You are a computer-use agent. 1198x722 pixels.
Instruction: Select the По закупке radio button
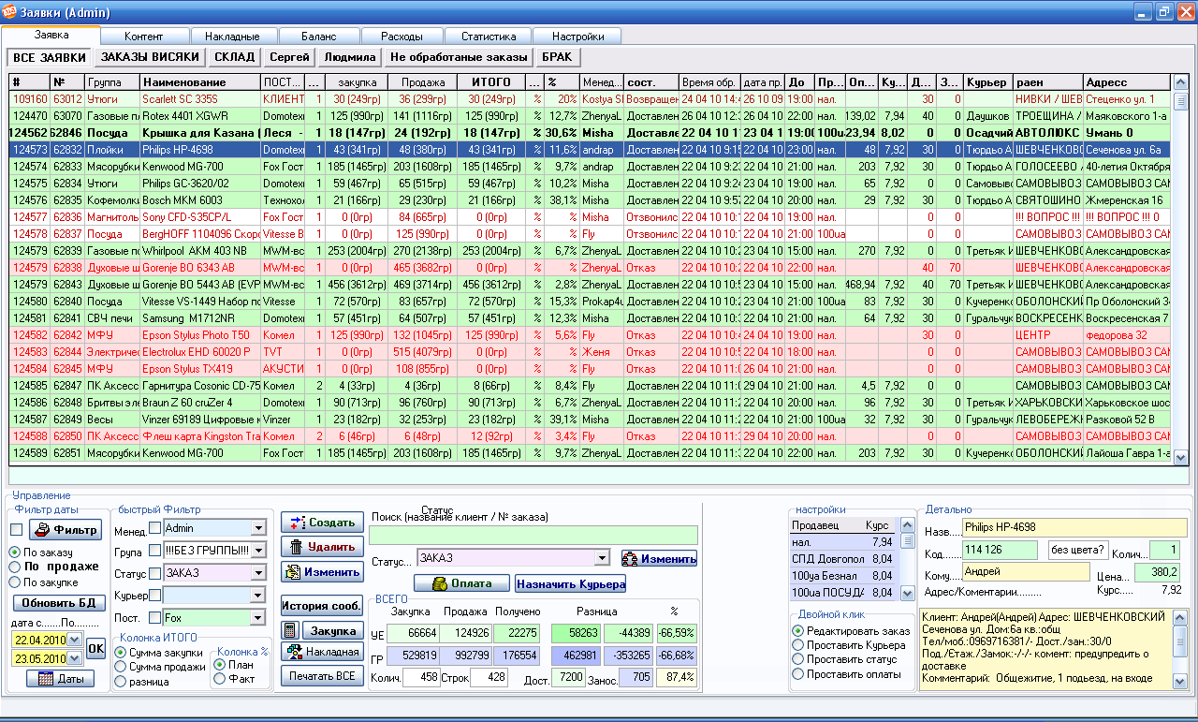14,582
